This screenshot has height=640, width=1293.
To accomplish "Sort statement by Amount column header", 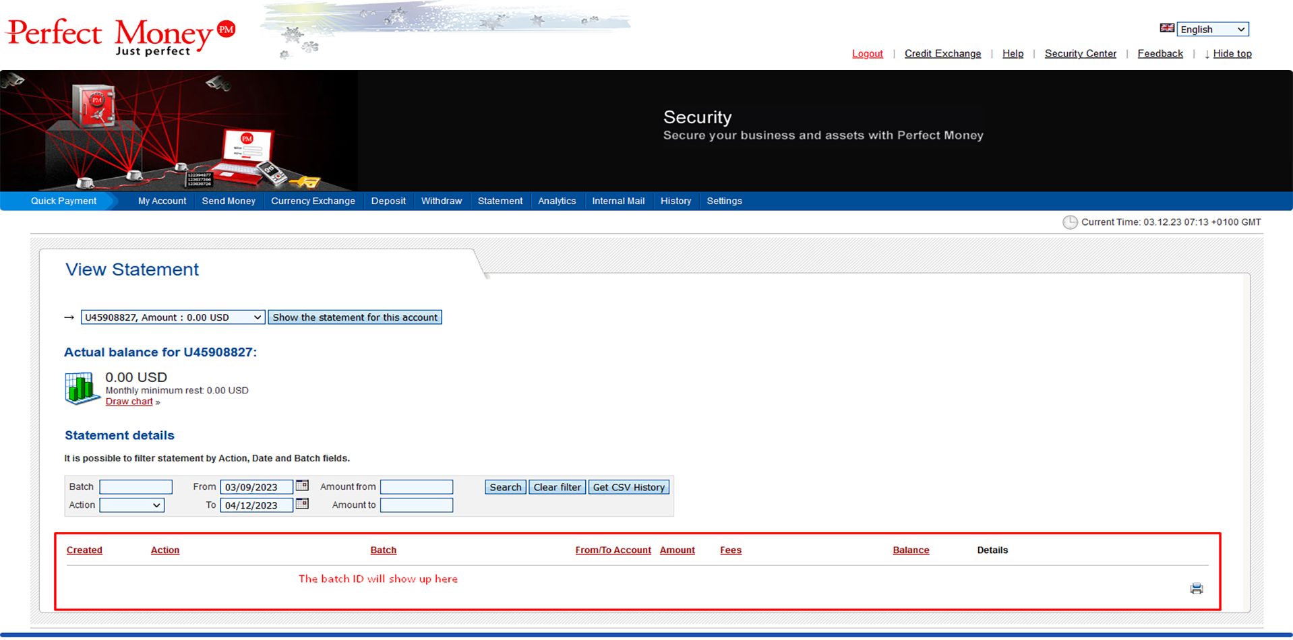I will (678, 550).
